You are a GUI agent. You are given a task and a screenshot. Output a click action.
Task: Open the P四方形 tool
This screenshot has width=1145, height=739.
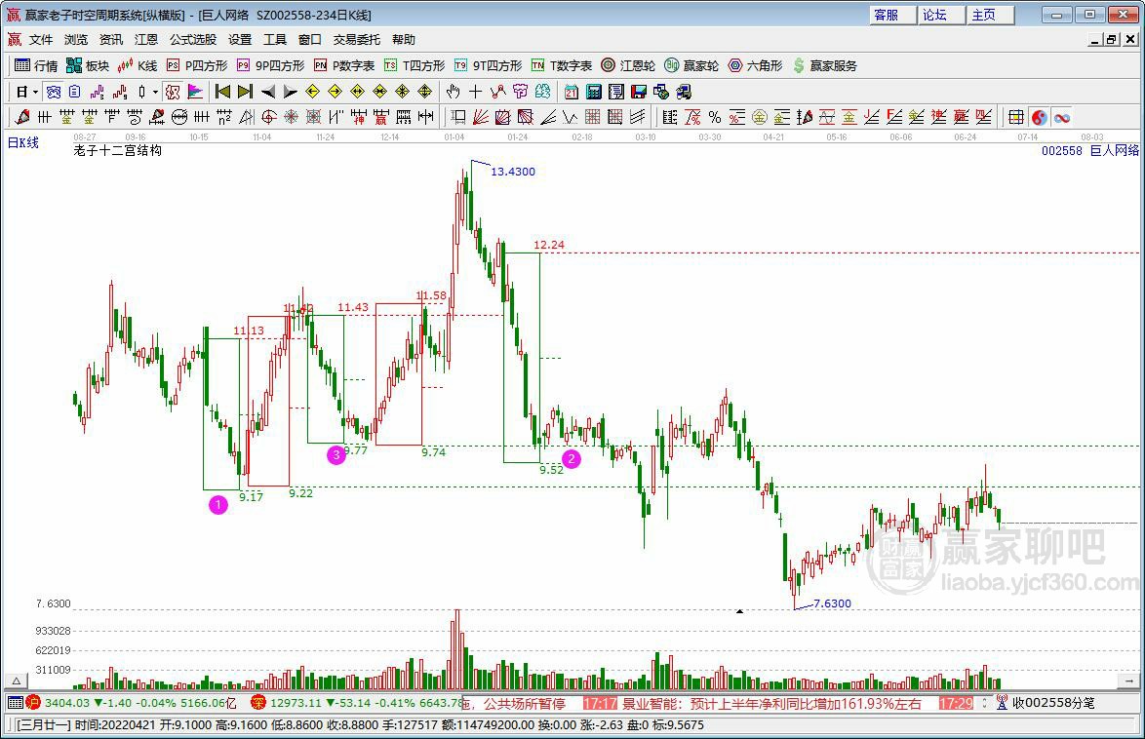click(x=197, y=65)
